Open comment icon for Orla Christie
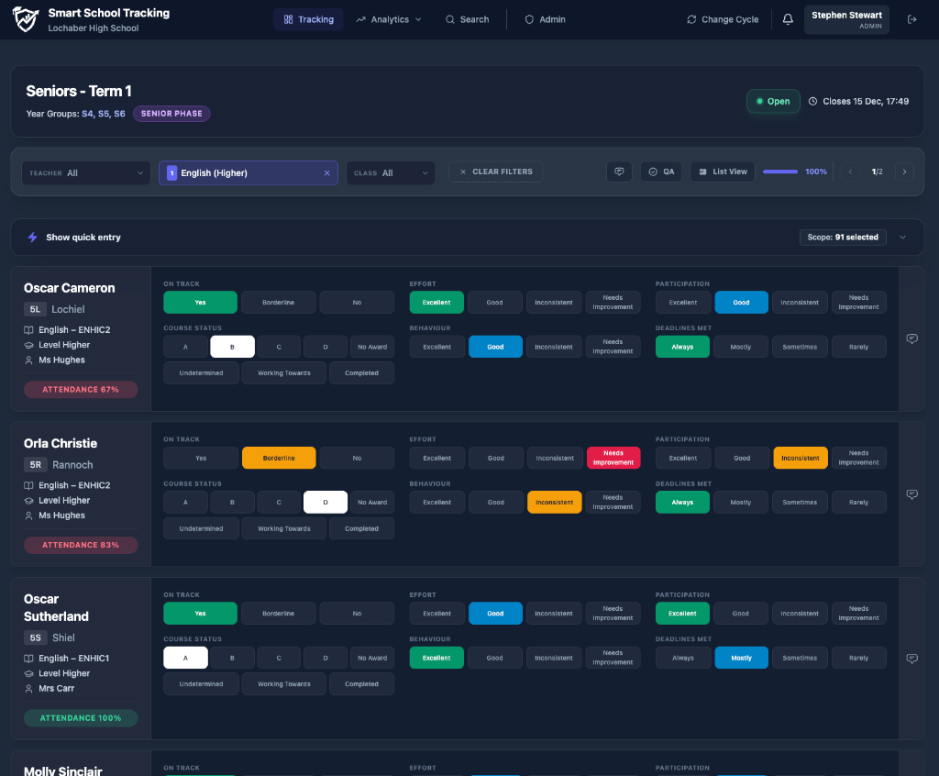939x776 pixels. point(911,494)
